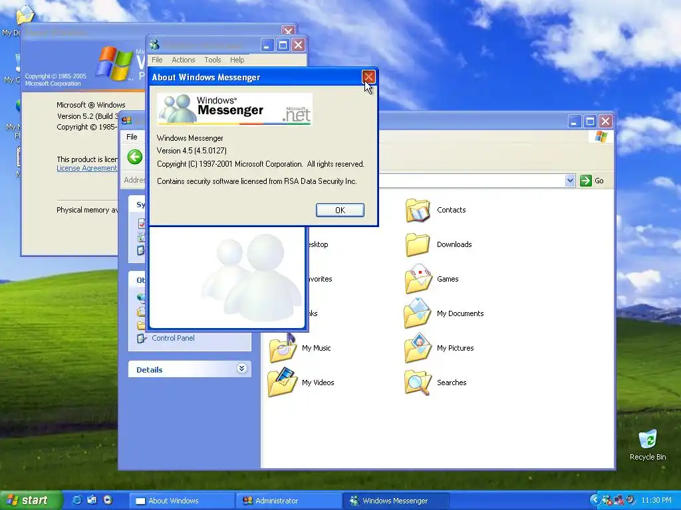Click the green Back arrow in Explorer
This screenshot has width=681, height=510.
click(134, 157)
